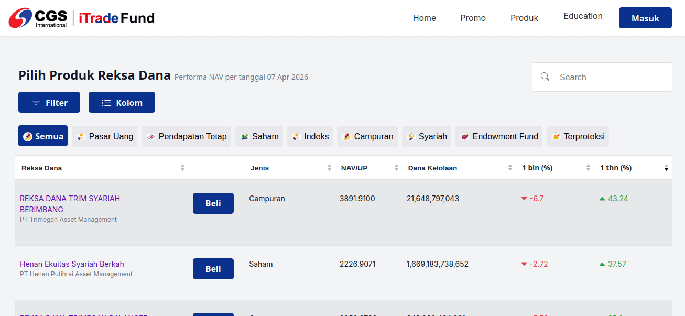Select the Pendapatan Tetap category icon
The height and width of the screenshot is (316, 685).
point(150,137)
